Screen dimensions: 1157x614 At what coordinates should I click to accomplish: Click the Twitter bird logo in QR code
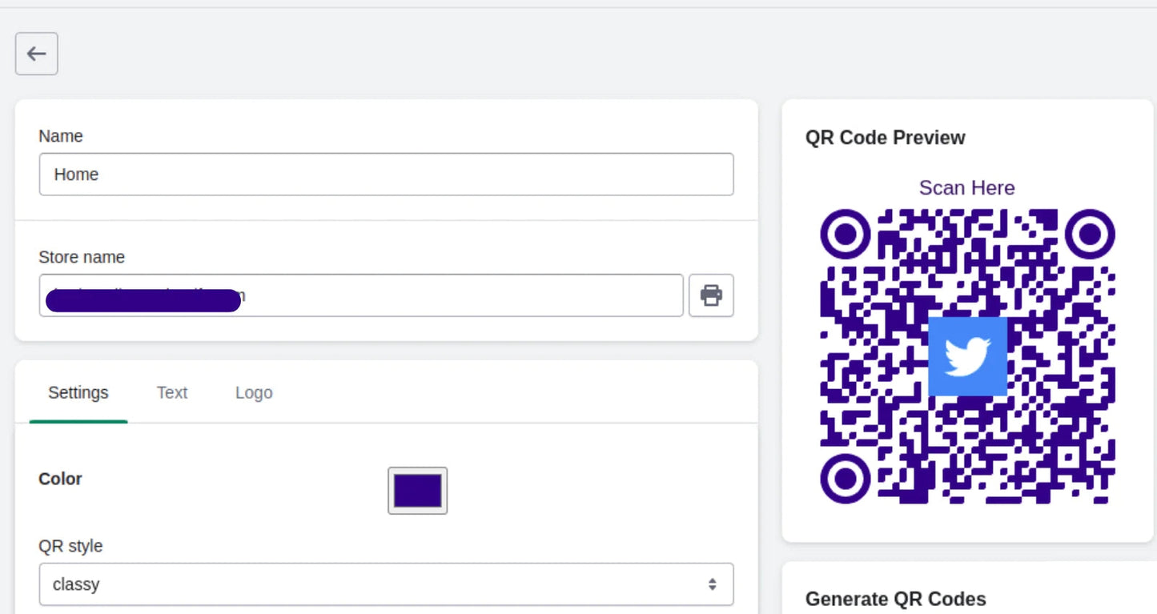(967, 356)
